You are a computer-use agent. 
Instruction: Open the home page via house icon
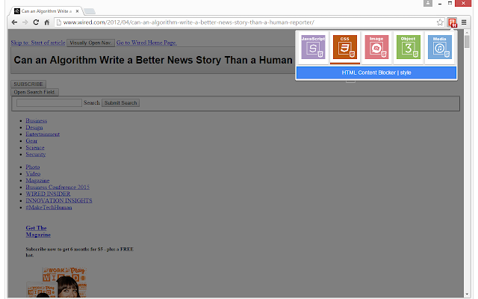(46, 22)
